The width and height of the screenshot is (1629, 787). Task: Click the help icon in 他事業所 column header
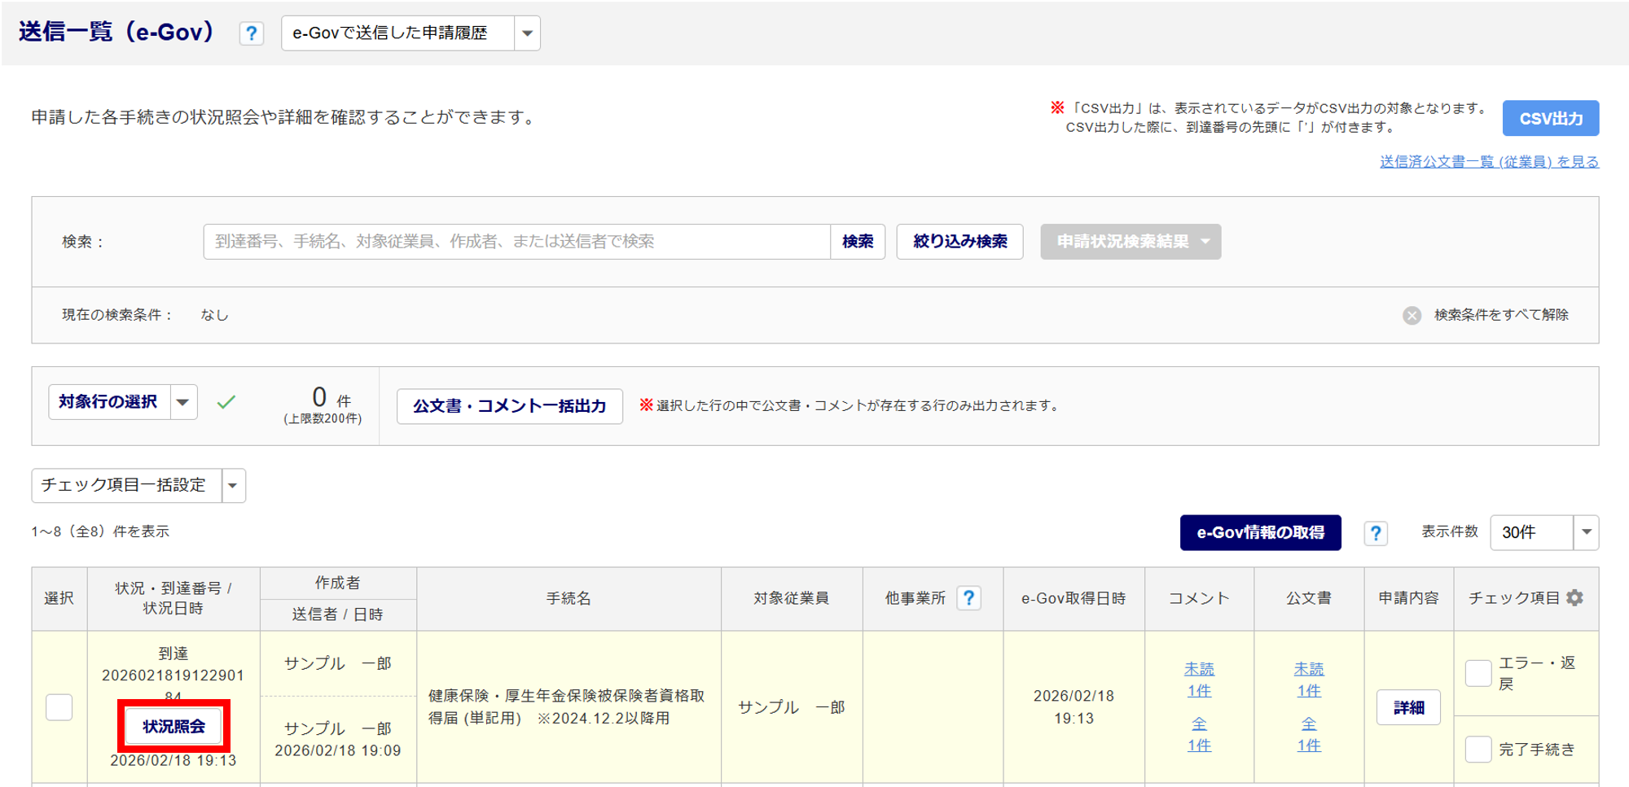[968, 598]
